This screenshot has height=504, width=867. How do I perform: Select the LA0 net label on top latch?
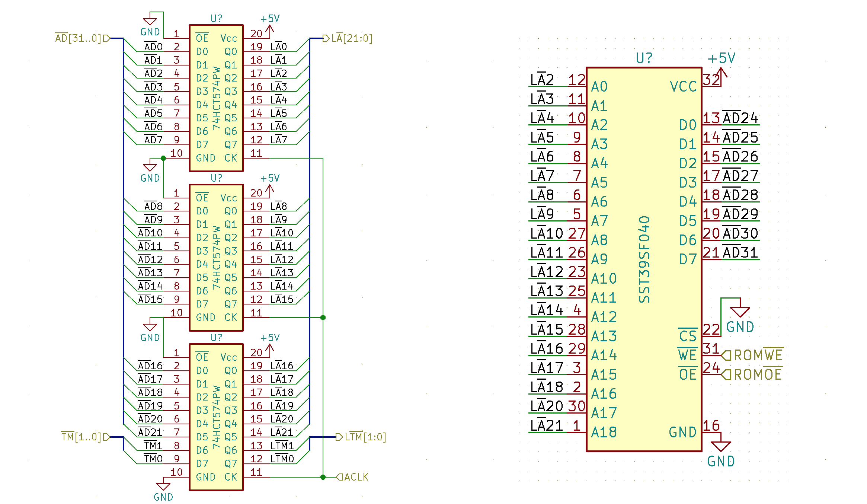[x=279, y=47]
